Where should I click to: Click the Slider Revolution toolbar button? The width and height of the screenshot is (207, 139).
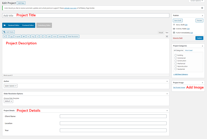click(73, 36)
